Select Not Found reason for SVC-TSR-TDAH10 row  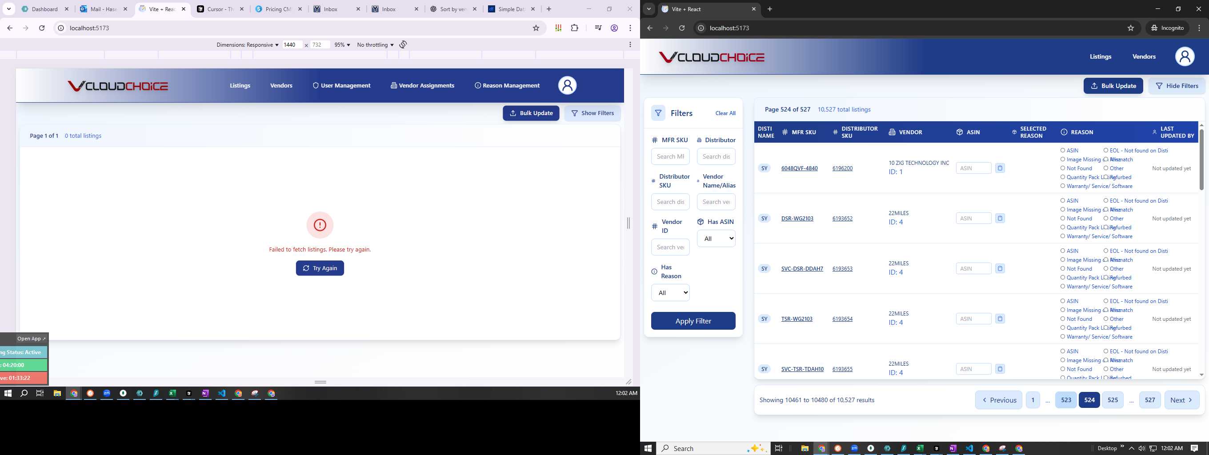tap(1063, 369)
